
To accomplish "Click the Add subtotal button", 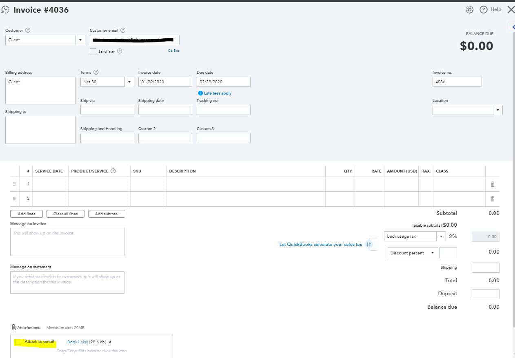I will pos(107,214).
